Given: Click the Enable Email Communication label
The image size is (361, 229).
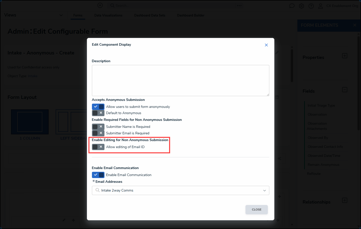Looking at the screenshot, I should (x=129, y=175).
